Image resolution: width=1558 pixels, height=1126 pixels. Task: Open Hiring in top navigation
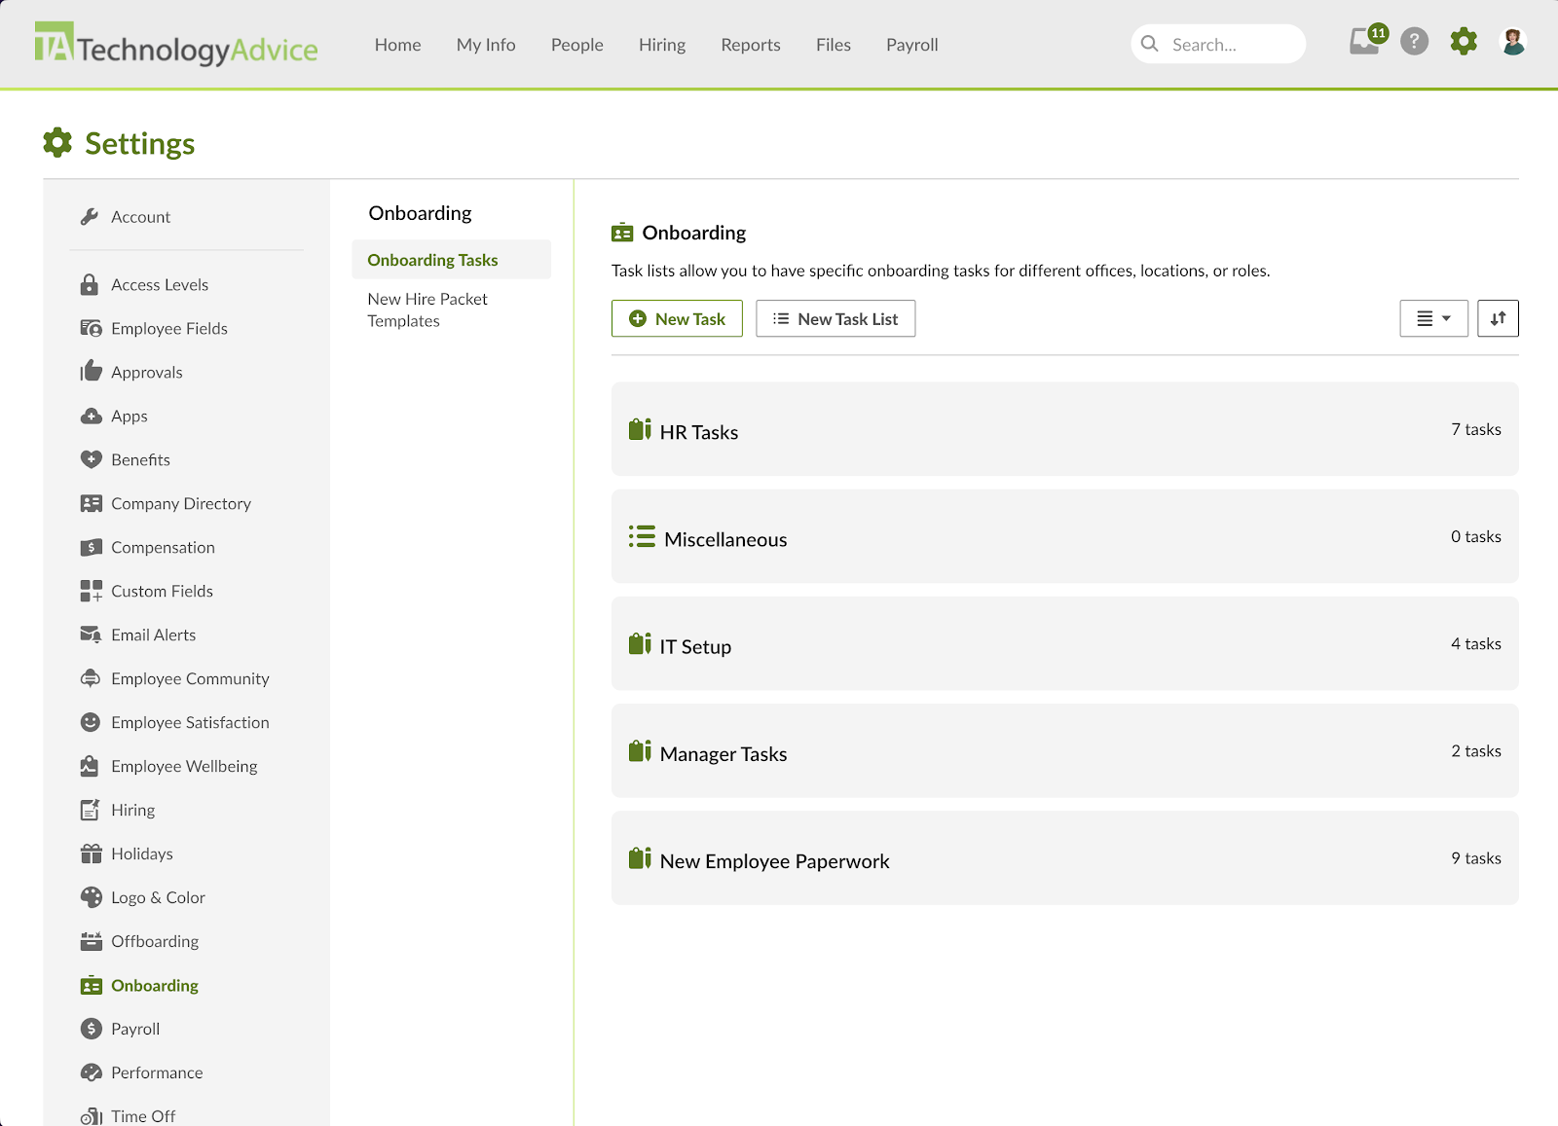tap(662, 45)
